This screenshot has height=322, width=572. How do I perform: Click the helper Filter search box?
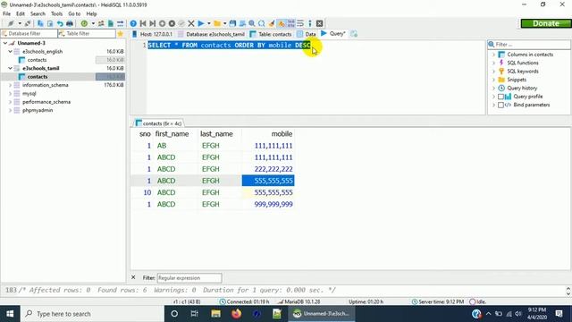point(529,45)
